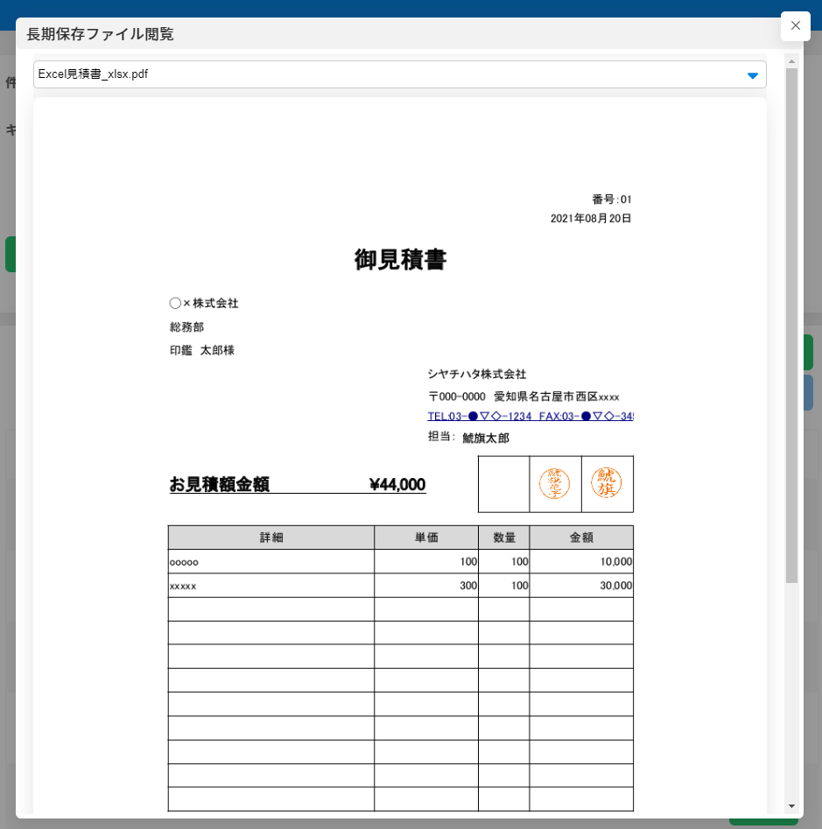Click the 御見積書 document title

pos(400,260)
